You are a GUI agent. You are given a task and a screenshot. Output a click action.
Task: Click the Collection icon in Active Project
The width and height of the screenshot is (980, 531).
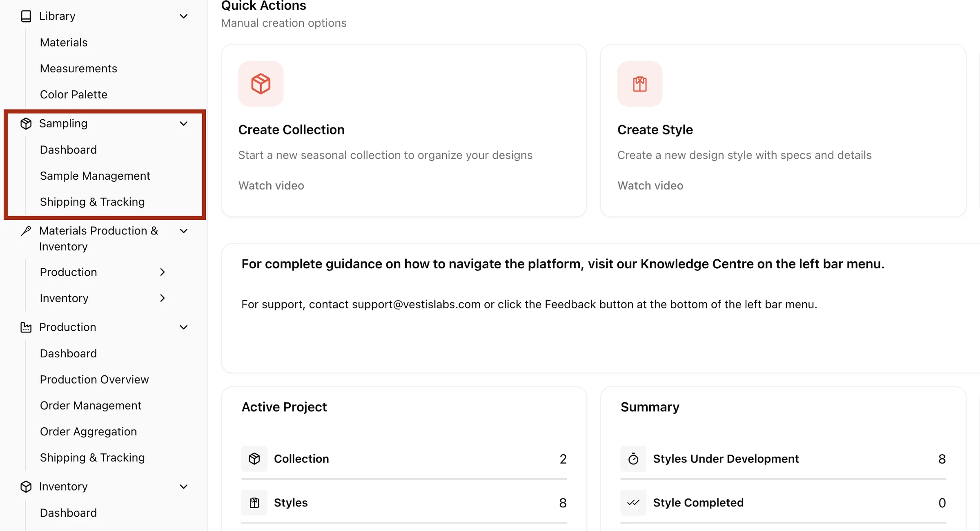click(254, 459)
